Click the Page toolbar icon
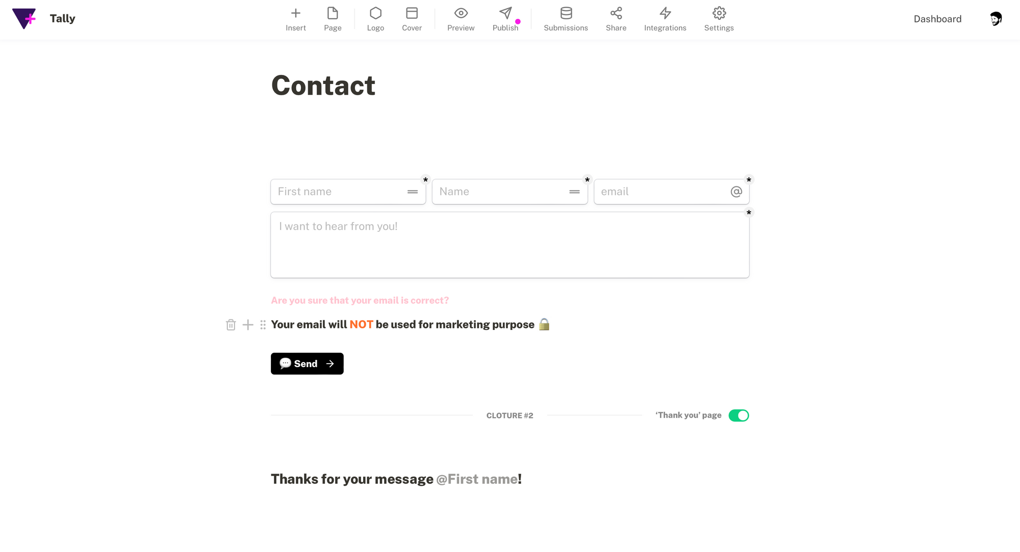This screenshot has height=552, width=1020. [333, 19]
